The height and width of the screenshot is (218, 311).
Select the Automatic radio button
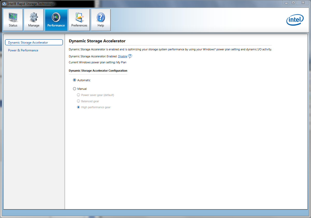coord(75,80)
